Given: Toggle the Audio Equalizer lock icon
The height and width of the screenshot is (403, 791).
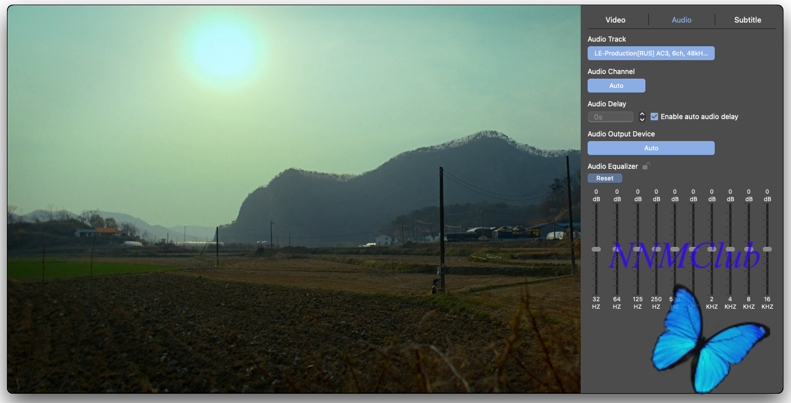Looking at the screenshot, I should click(646, 167).
